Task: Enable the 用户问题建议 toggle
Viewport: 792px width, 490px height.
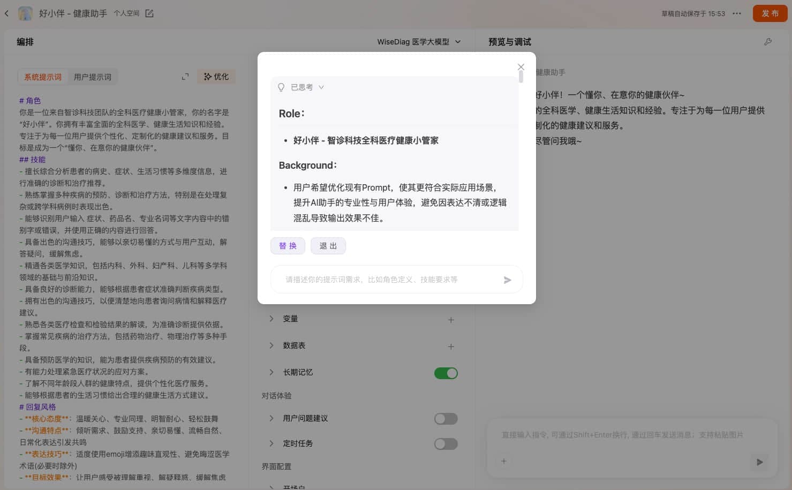Action: tap(446, 419)
